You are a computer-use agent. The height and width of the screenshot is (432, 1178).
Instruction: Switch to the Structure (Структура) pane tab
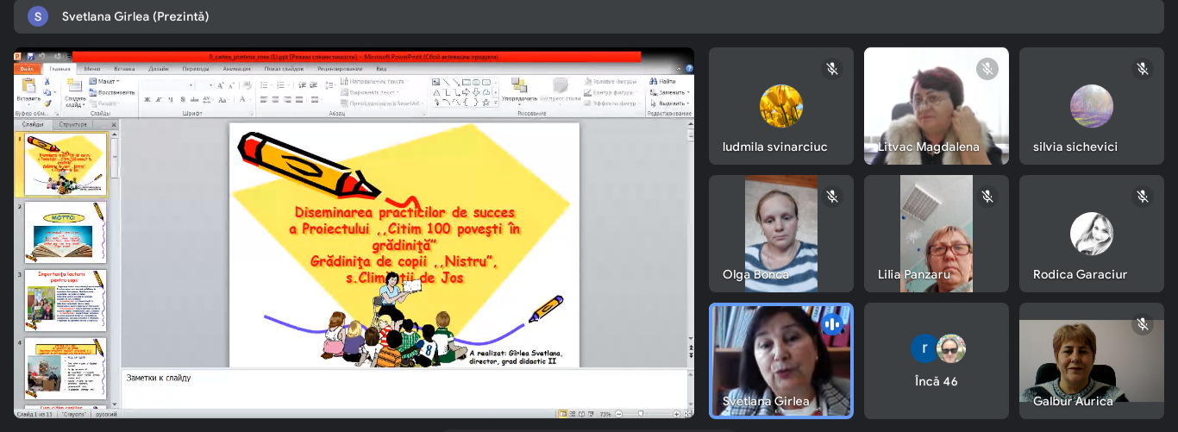[72, 124]
